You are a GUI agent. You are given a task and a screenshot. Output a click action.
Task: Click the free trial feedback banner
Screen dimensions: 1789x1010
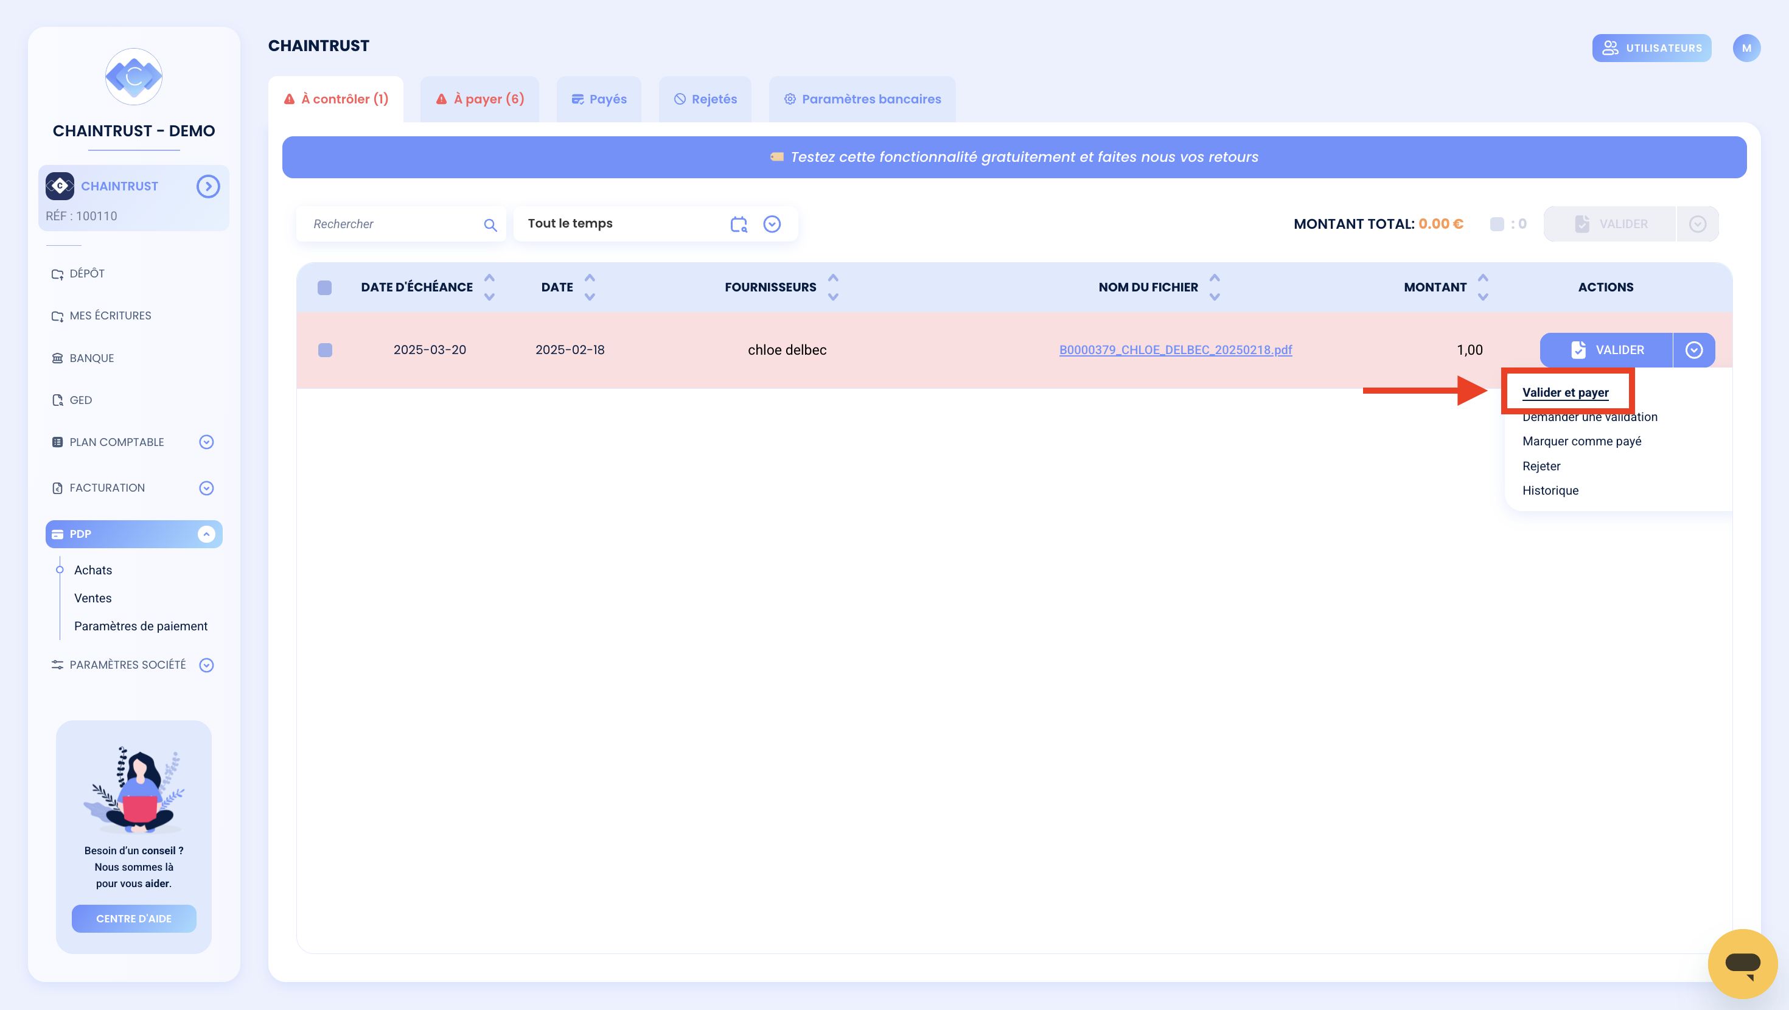(x=1014, y=157)
